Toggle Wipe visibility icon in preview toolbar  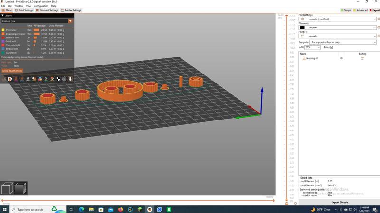[9, 79]
